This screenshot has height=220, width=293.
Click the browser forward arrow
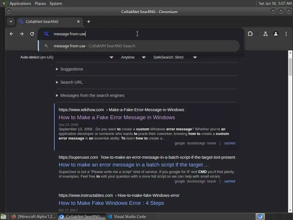(x=22, y=34)
